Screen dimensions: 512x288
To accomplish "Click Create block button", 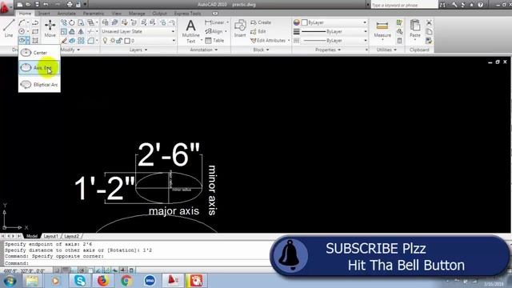I will coord(261,22).
